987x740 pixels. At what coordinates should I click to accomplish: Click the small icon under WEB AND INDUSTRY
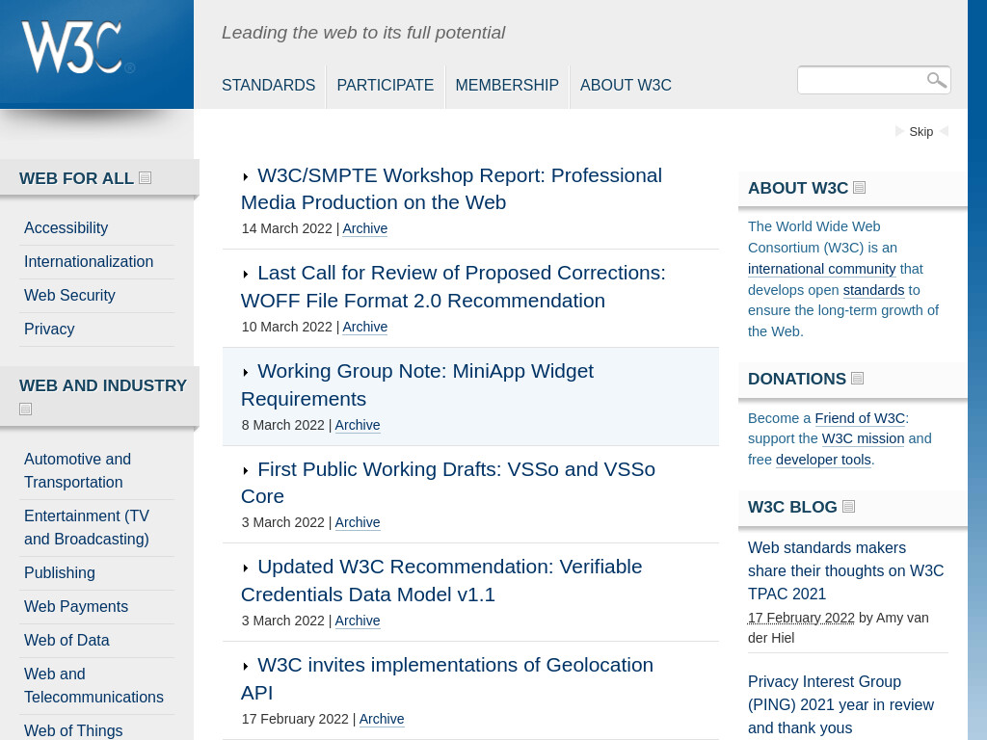coord(25,409)
